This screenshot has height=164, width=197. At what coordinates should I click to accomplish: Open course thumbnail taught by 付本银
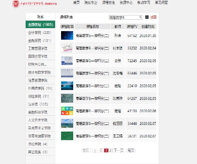pyautogui.click(x=67, y=48)
